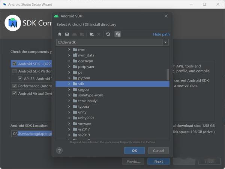Click the project directory toolbar icon
225x169 pixels.
coord(74,34)
